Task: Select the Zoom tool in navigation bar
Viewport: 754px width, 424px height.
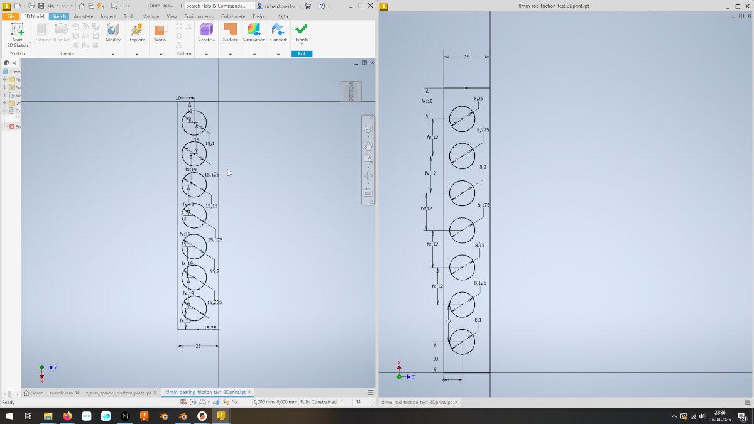Action: pos(368,160)
